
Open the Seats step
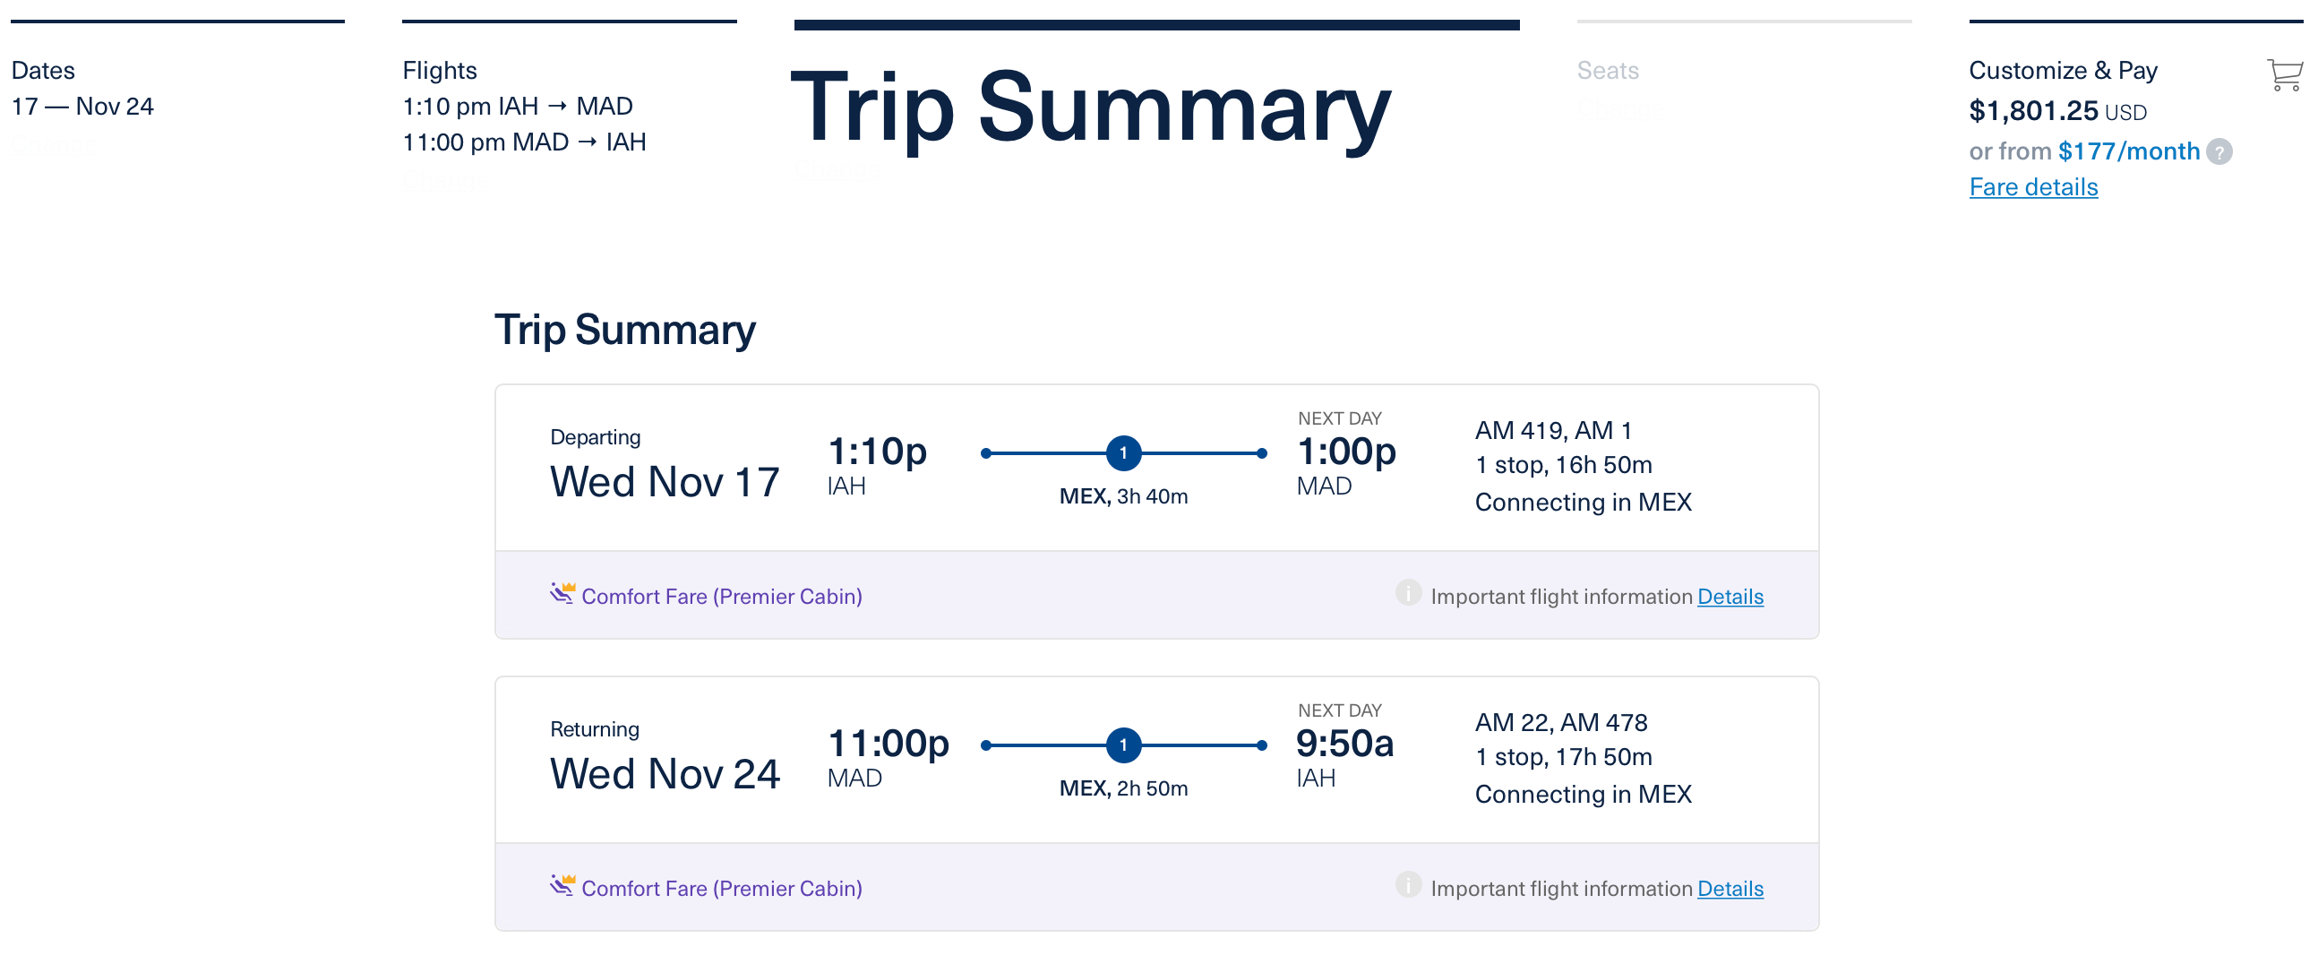click(x=1609, y=71)
